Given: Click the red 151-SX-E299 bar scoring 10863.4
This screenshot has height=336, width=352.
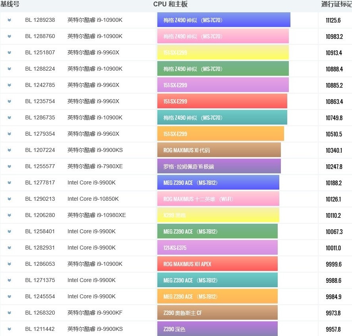Looking at the screenshot, I should pyautogui.click(x=222, y=101).
